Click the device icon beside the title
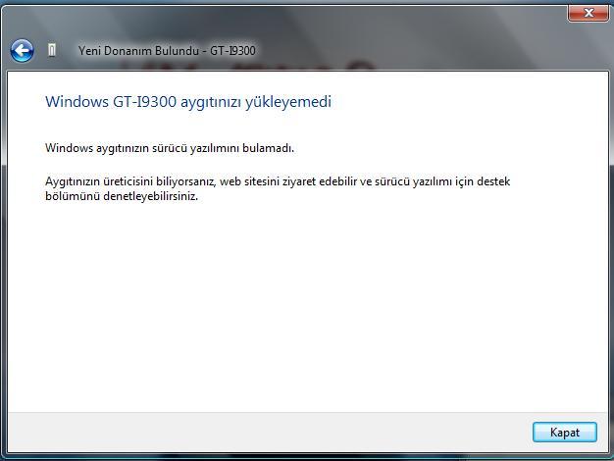Viewport: 614px width, 461px height. click(52, 51)
